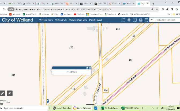The height and width of the screenshot is (111, 180).
Task: Open the Swipe tool widget
Action: (x=135, y=20)
